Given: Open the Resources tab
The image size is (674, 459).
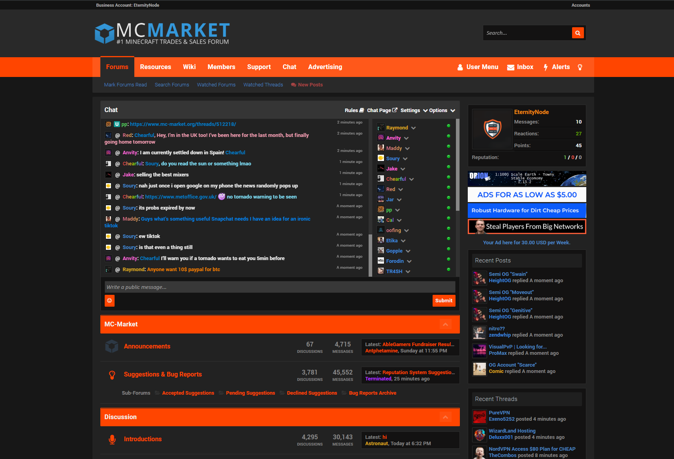Looking at the screenshot, I should (155, 67).
